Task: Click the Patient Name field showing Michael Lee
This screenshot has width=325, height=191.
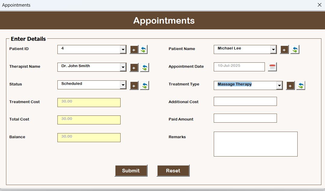Action: [245, 49]
